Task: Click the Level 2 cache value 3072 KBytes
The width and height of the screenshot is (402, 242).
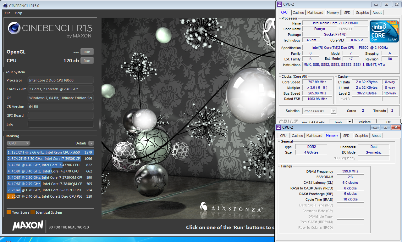Action: pyautogui.click(x=366, y=93)
